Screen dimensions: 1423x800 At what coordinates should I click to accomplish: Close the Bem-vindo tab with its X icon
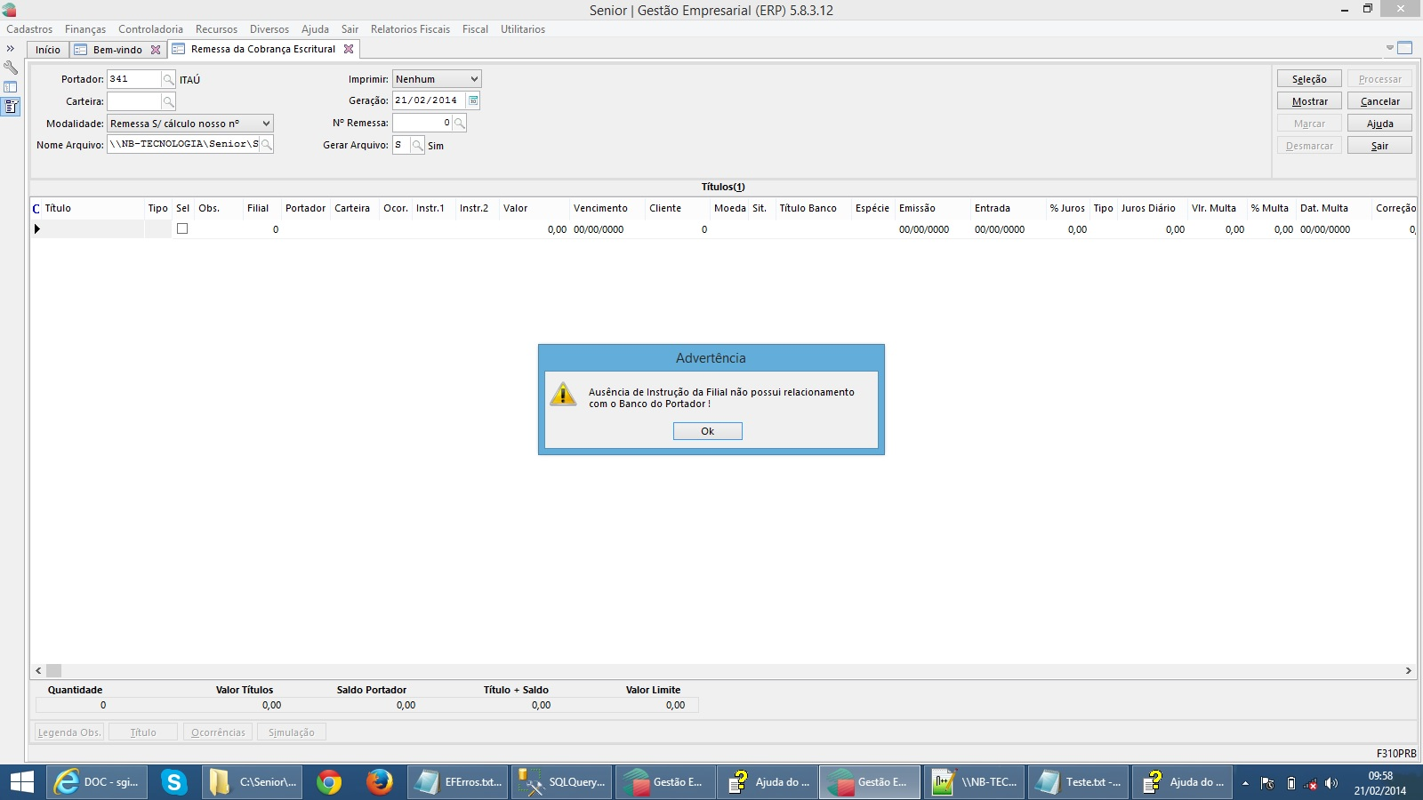(156, 50)
